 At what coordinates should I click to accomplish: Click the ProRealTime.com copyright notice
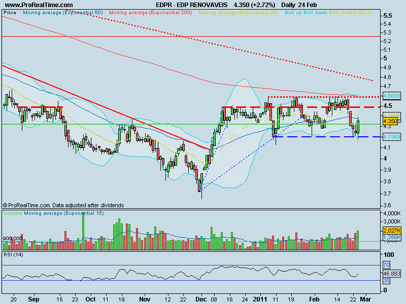pos(63,205)
